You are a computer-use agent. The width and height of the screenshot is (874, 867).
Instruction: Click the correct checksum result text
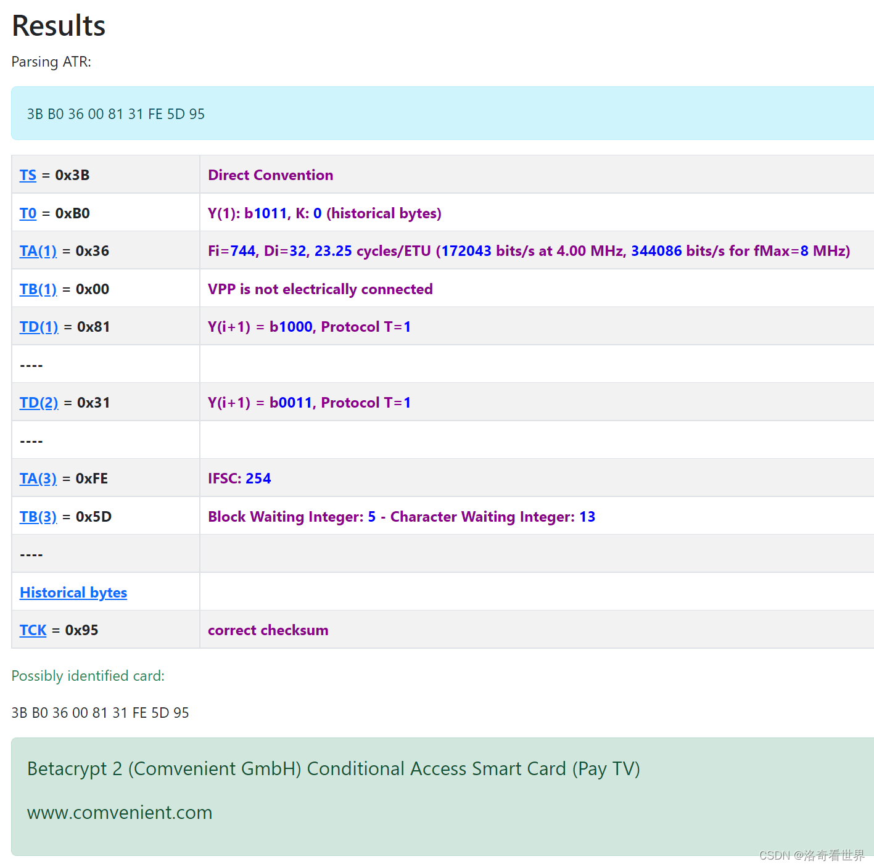coord(267,630)
